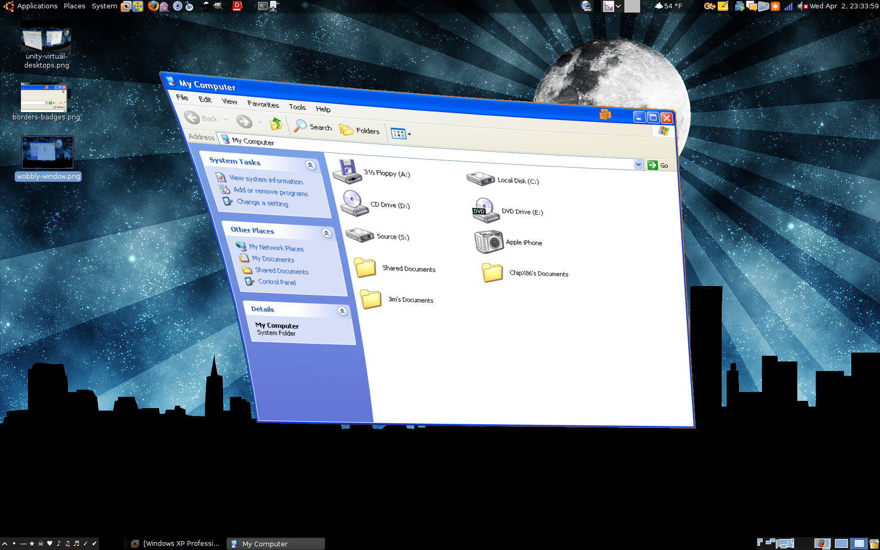Viewport: 880px width, 550px height.
Task: Click Shared Documents link in Other Places
Action: [282, 271]
